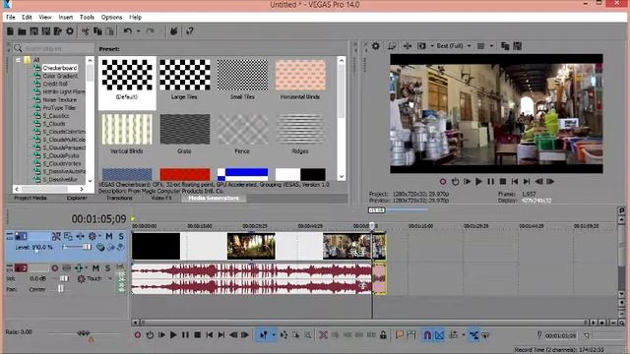Click the Delete X icon in edit toolbar
The width and height of the screenshot is (630, 354).
(323, 334)
